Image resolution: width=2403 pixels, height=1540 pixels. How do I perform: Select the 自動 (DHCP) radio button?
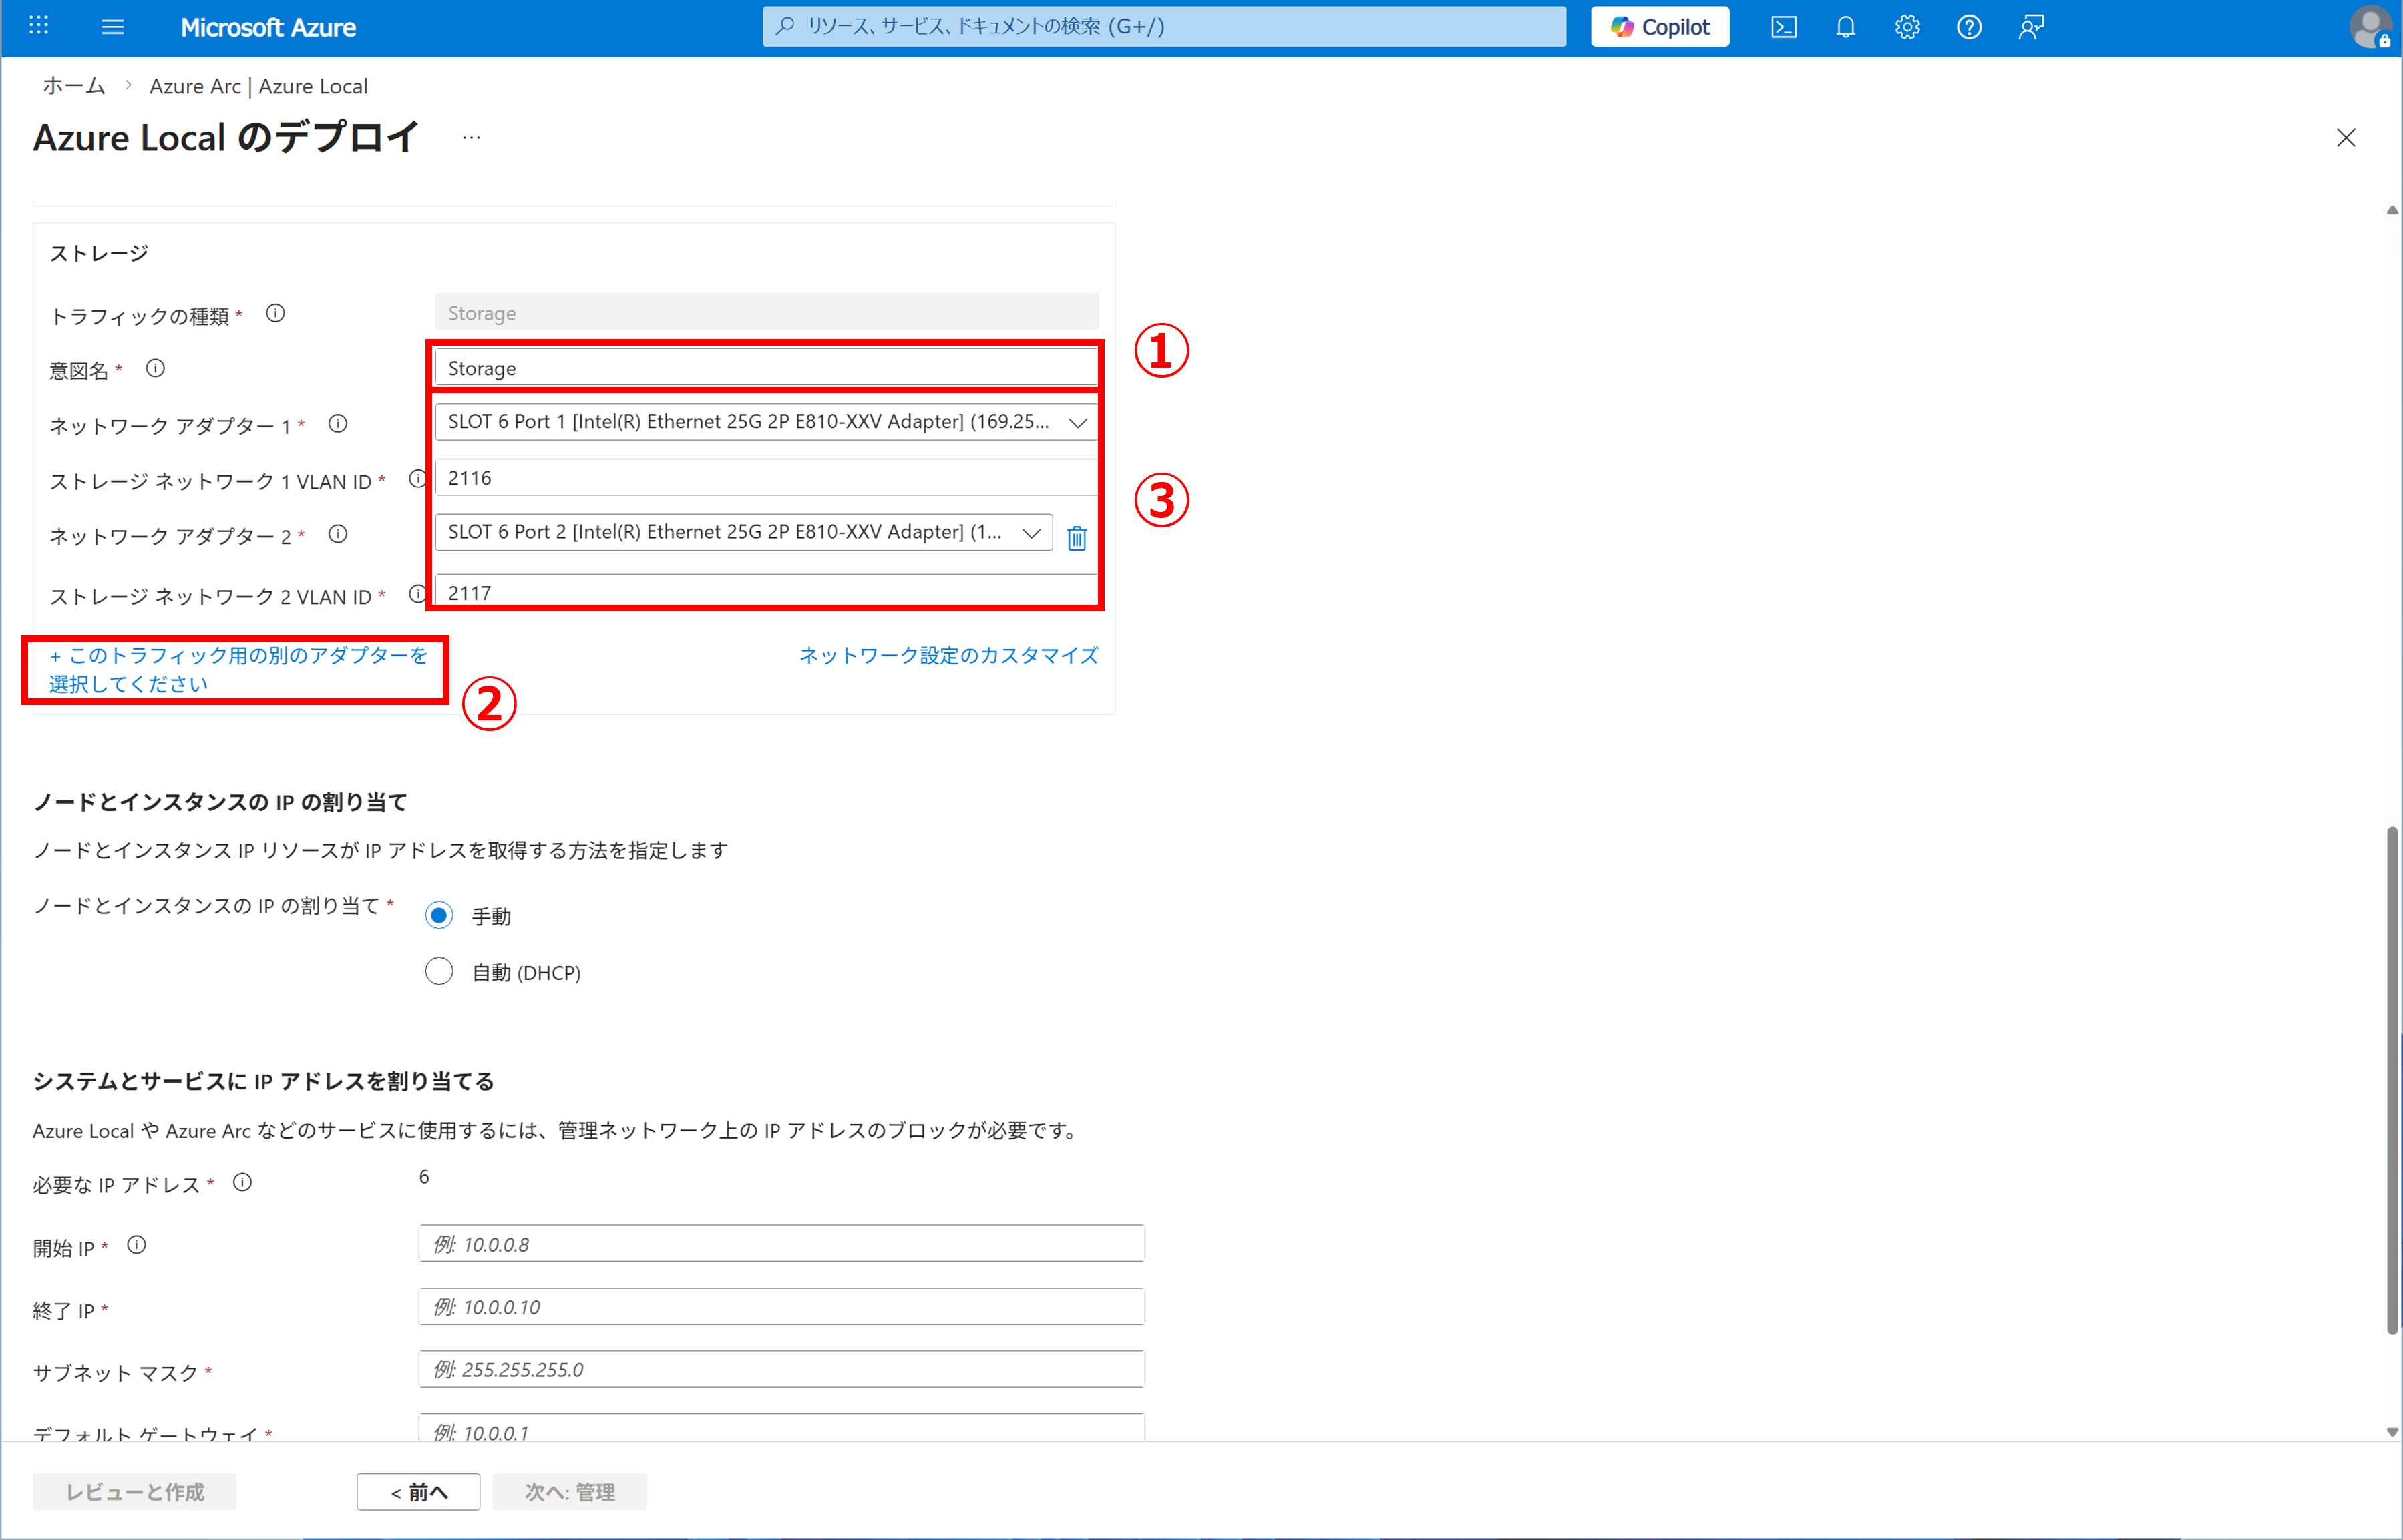point(439,971)
